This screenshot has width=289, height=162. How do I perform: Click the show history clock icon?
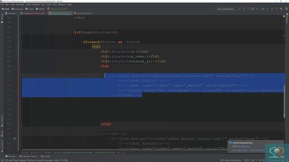click(276, 9)
